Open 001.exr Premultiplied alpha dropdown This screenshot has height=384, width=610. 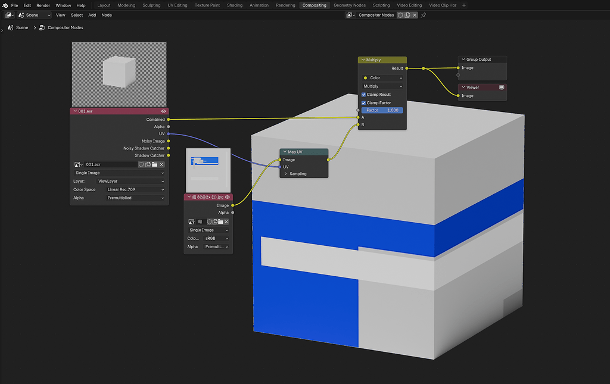pos(135,198)
